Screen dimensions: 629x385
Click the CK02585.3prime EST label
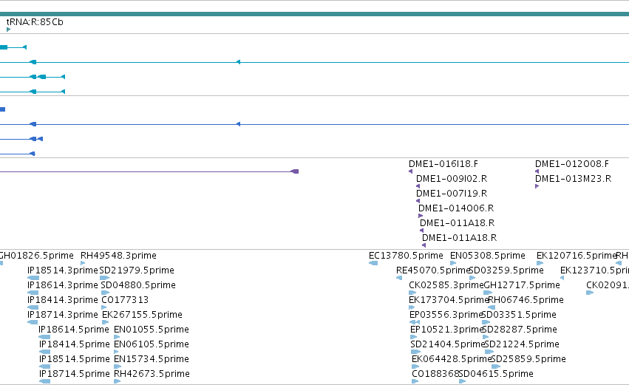click(446, 285)
